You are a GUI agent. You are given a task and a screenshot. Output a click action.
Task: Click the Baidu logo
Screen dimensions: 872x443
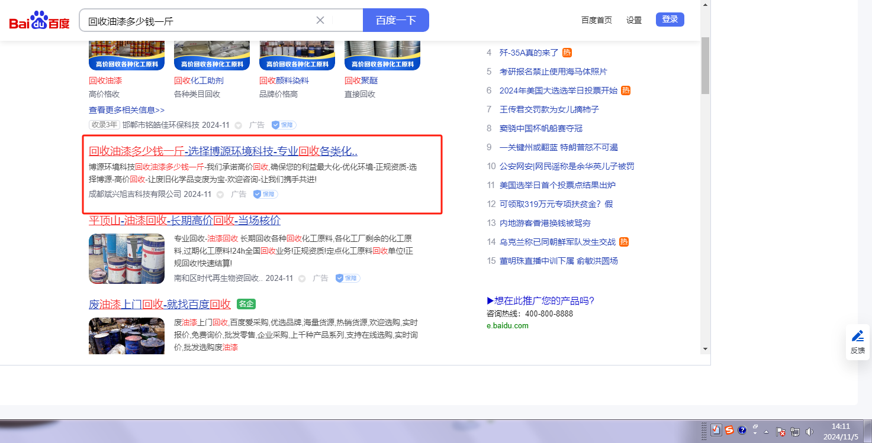pos(39,21)
